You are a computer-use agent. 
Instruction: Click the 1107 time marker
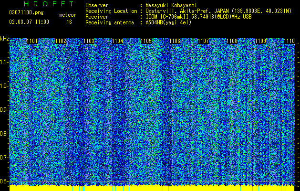point(203,41)
